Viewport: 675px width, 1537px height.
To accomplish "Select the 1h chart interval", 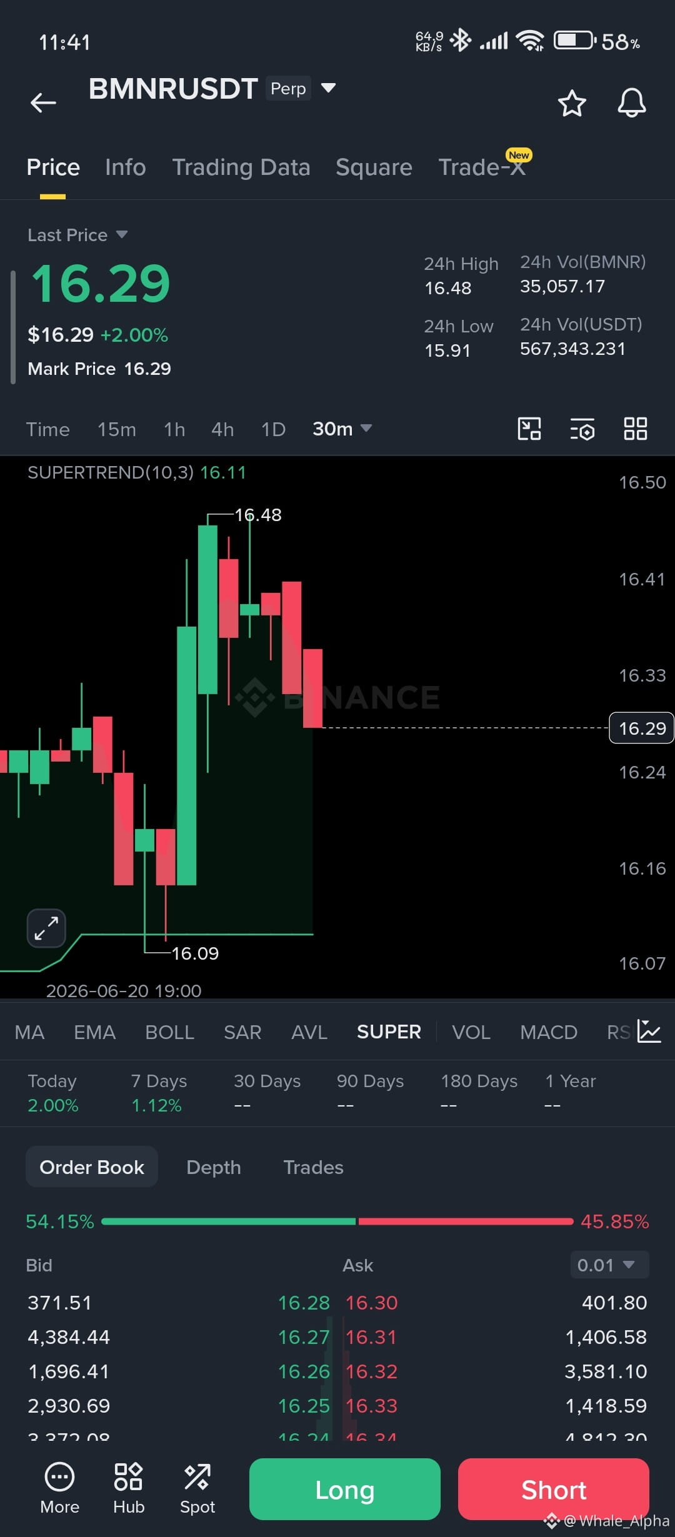I will pyautogui.click(x=174, y=429).
